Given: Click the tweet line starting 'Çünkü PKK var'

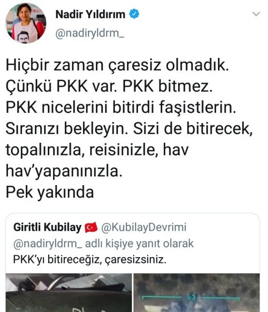Looking at the screenshot, I should pyautogui.click(x=109, y=86).
